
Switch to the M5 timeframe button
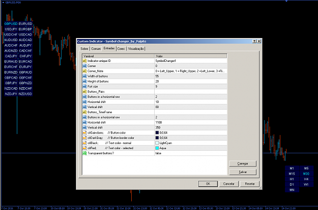306,168
